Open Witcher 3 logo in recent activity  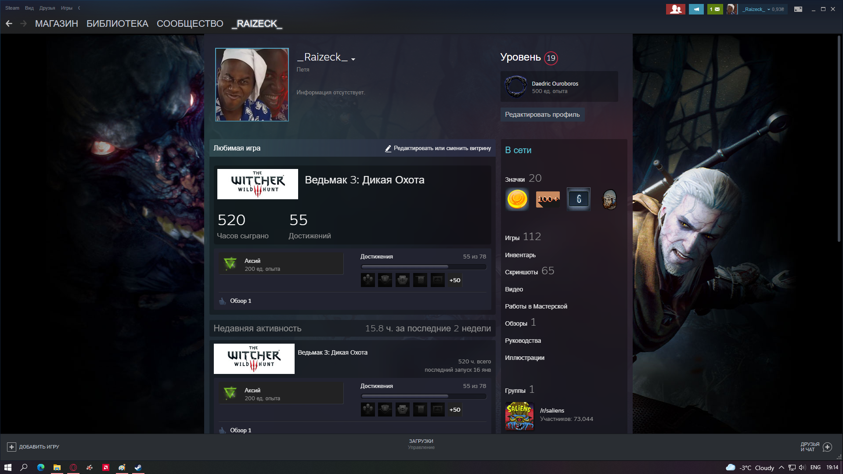click(254, 359)
